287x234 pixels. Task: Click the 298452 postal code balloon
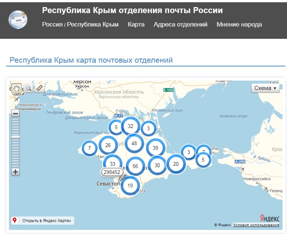112,172
